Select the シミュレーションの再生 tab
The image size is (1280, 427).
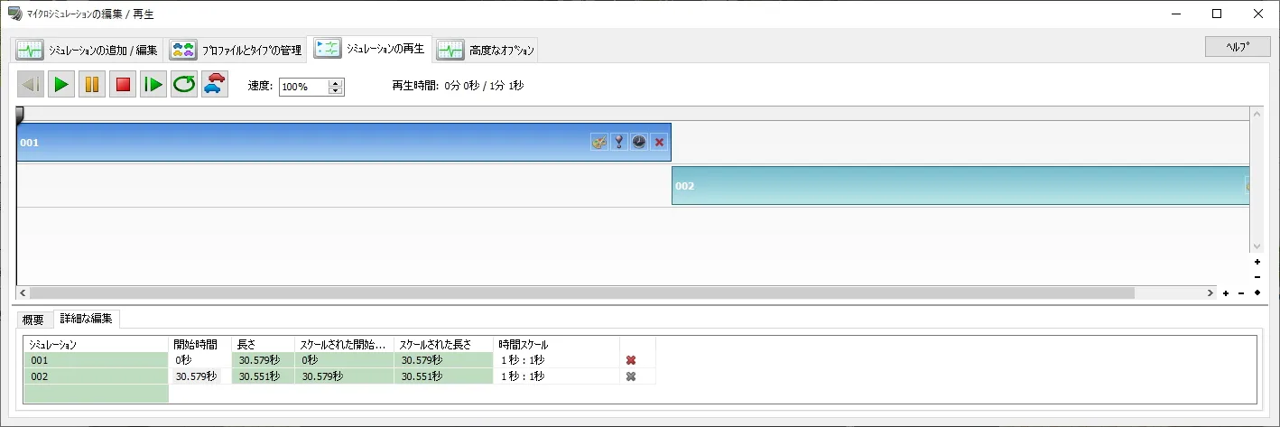pos(370,49)
